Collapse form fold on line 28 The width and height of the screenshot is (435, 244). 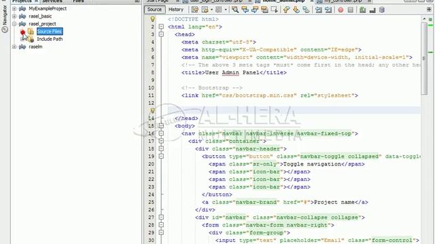161,225
